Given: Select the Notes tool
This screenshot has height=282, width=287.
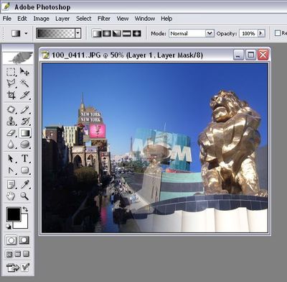Looking at the screenshot, I should point(11,184).
